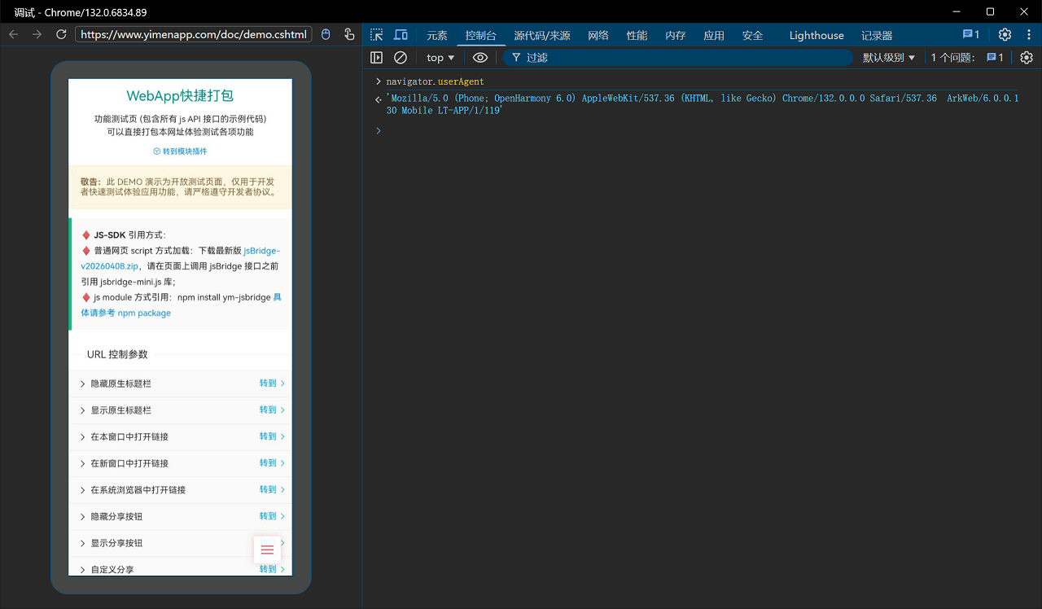Open the 性能 tab

tap(637, 35)
